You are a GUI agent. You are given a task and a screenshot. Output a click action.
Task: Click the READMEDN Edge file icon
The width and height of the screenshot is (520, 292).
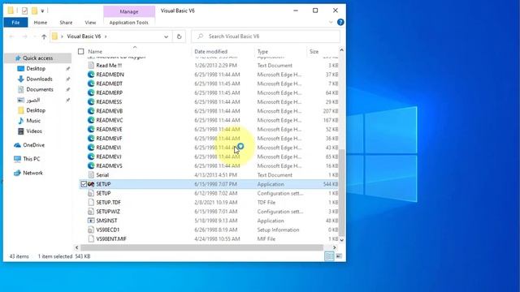[91, 75]
